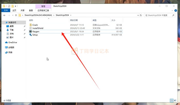Open the 文件 menu tab
Viewport: 180px width, 105px height.
pos(6,10)
